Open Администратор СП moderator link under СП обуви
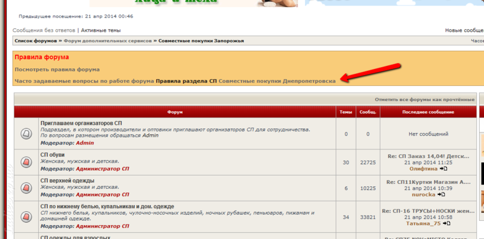 tap(102, 169)
